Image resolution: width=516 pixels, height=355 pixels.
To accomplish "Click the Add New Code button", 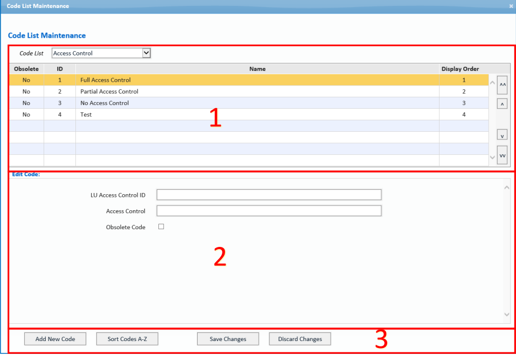I will tap(55, 339).
